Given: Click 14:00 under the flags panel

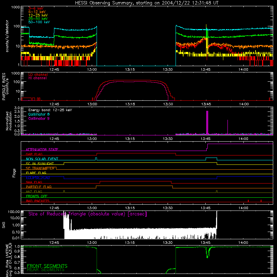Looking at the screenshot, I should coord(243,208).
